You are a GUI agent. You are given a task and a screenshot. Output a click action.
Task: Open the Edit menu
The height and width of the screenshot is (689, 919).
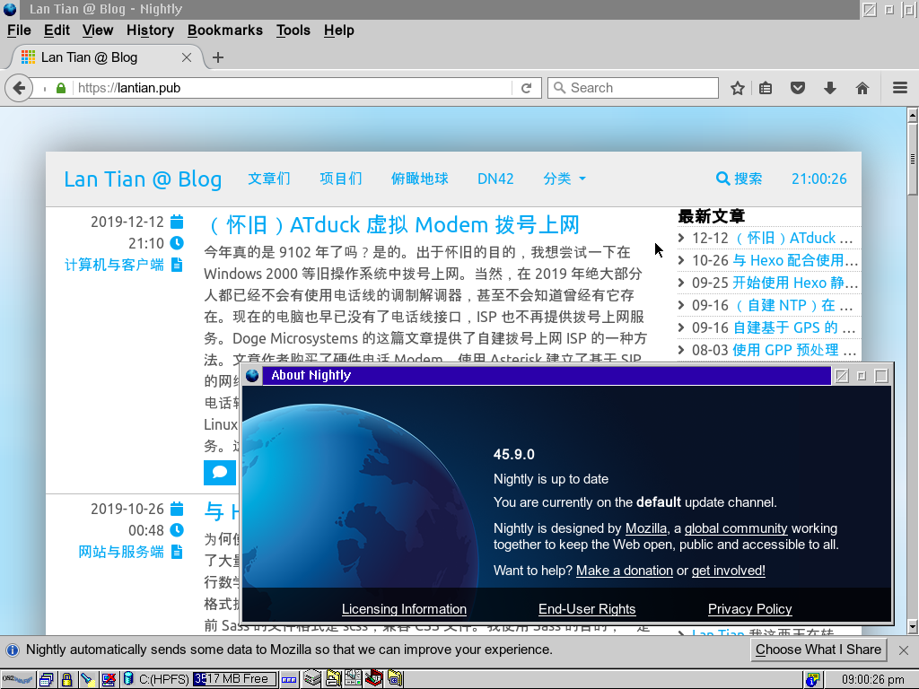[57, 31]
